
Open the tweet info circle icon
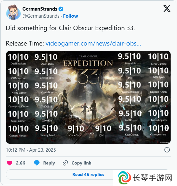coord(167,150)
